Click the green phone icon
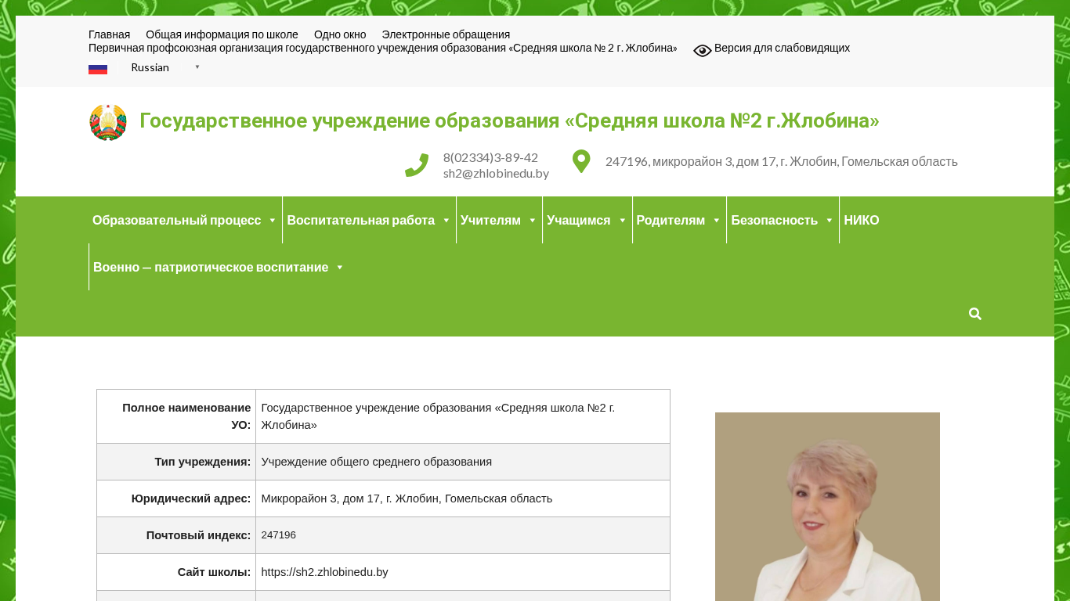 tap(417, 165)
